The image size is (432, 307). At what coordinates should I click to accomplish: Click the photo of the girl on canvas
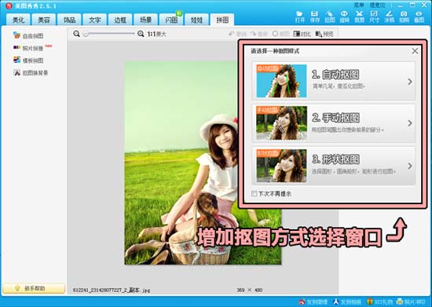coord(203,163)
